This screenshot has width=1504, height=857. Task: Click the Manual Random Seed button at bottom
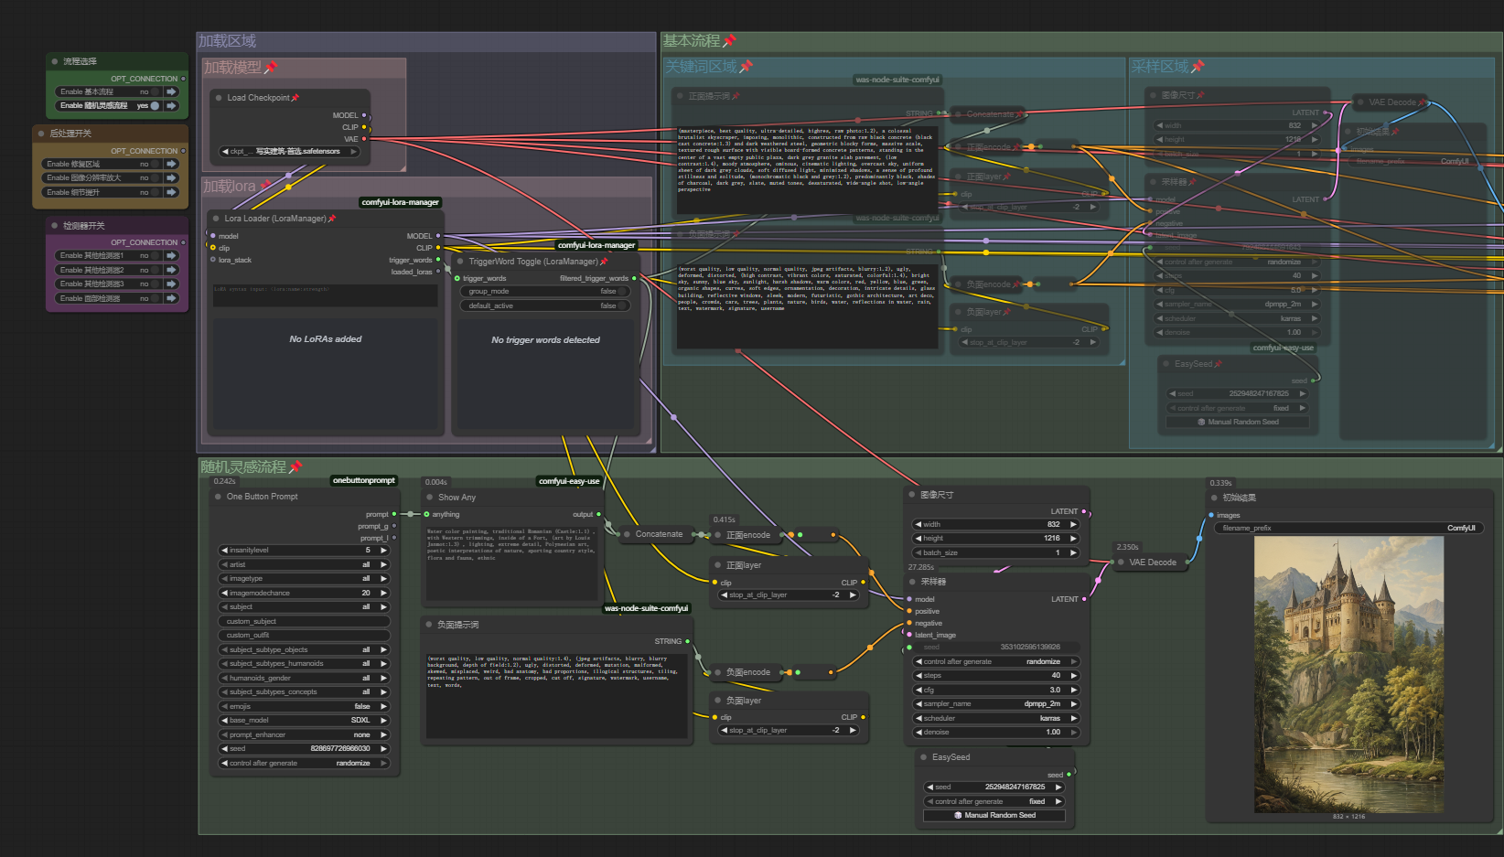point(994,815)
